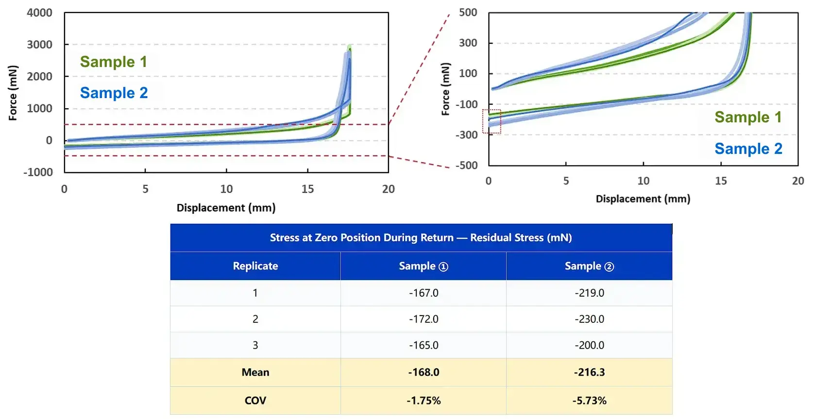Click the value -219.0 cell

pos(589,293)
